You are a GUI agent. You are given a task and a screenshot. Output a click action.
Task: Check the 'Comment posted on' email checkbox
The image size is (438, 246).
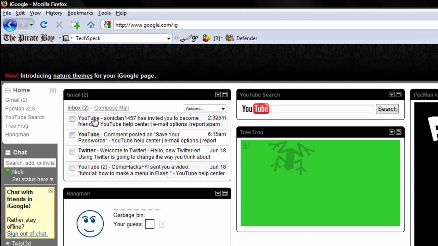[x=73, y=135]
